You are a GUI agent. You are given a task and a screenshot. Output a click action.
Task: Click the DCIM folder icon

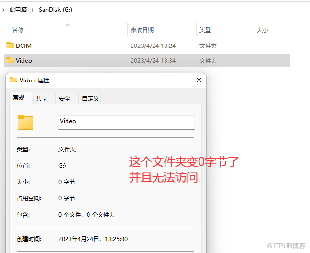click(10, 46)
